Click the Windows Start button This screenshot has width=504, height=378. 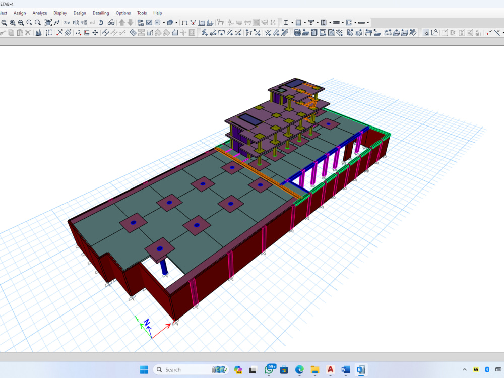(x=144, y=369)
